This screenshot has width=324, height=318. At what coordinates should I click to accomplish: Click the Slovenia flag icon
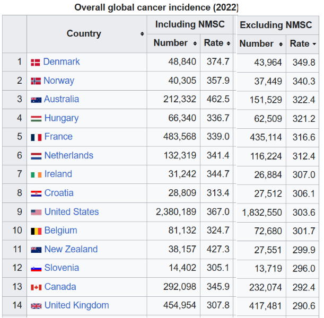point(36,268)
